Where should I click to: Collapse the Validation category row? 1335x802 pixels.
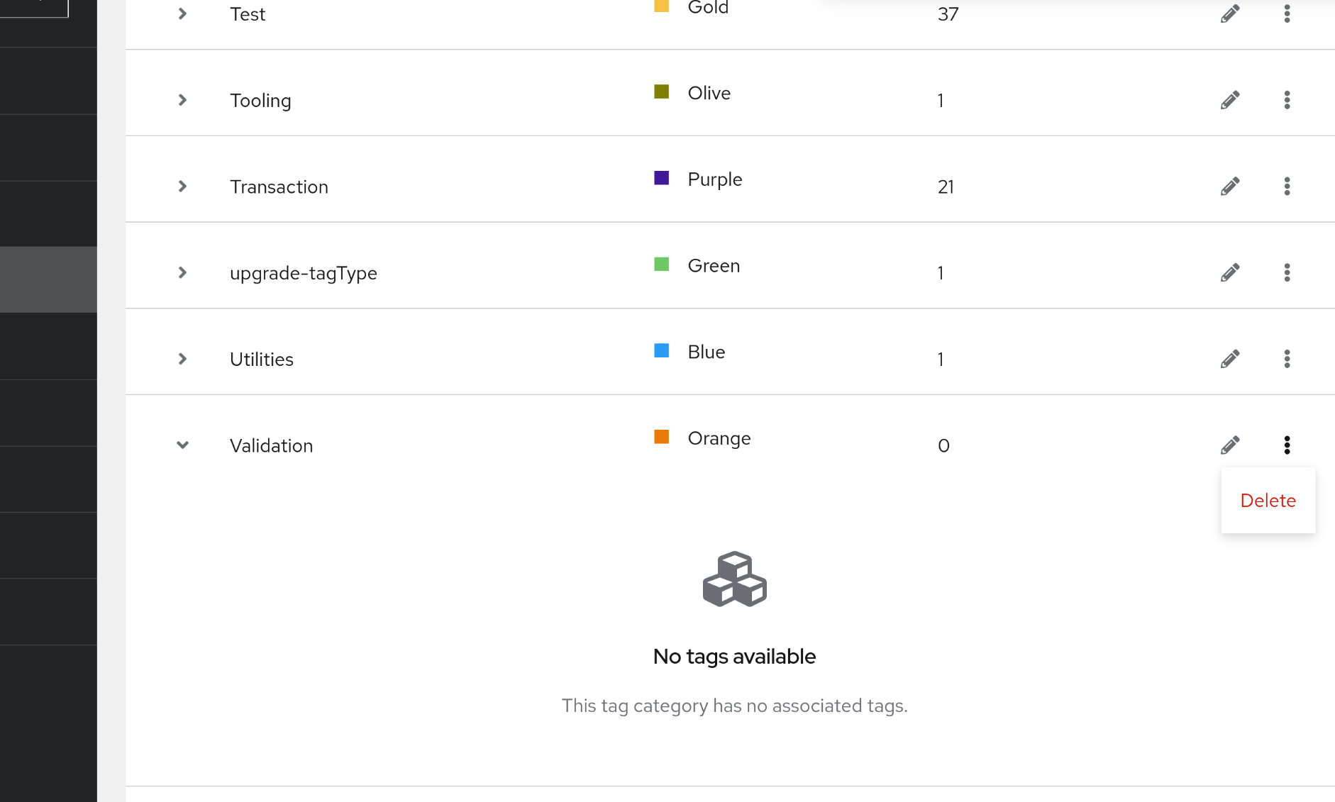coord(182,445)
